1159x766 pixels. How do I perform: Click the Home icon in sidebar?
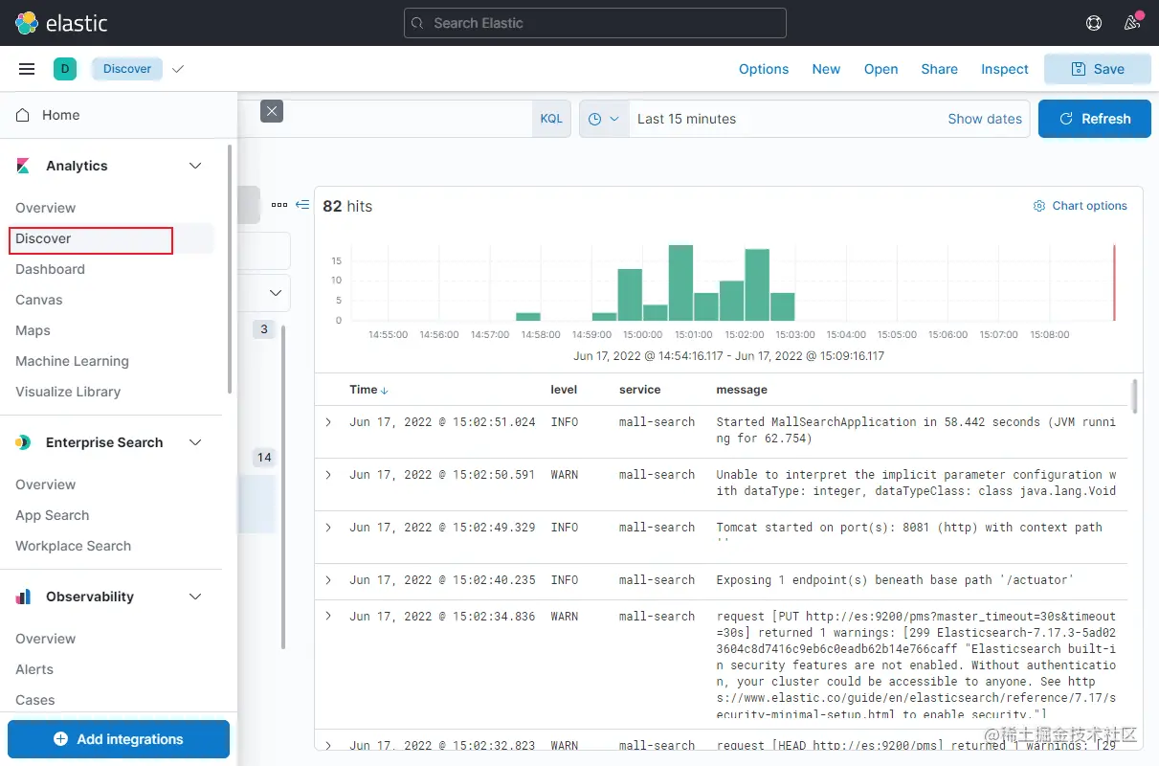click(x=23, y=114)
